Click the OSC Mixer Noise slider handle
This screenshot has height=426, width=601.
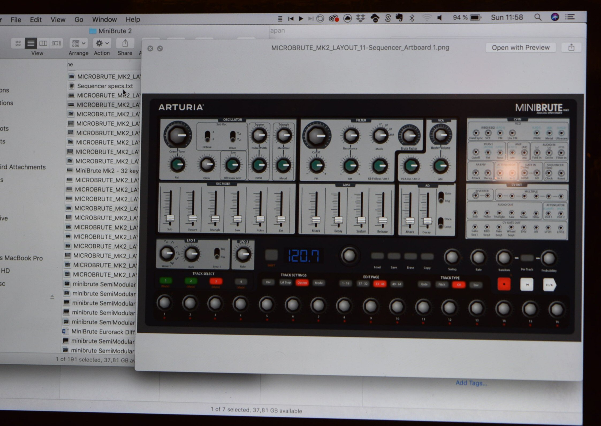[260, 219]
